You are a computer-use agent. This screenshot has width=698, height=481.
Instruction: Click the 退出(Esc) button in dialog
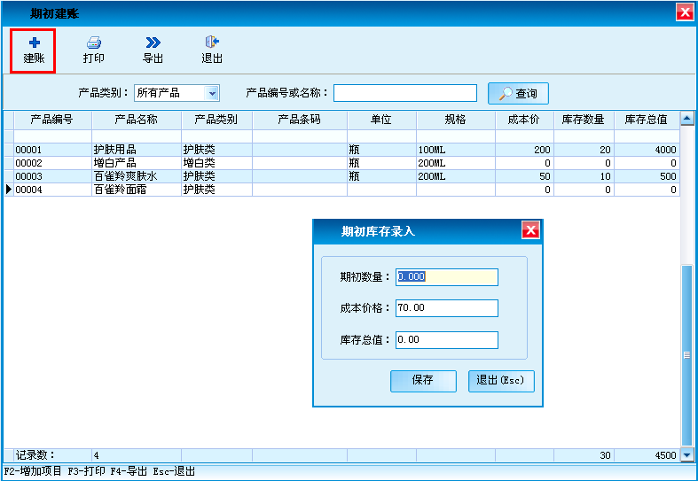point(501,380)
